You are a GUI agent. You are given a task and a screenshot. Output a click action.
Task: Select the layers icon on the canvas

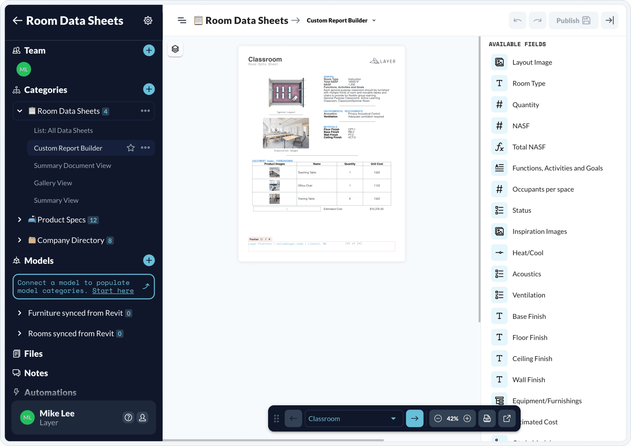pyautogui.click(x=175, y=49)
